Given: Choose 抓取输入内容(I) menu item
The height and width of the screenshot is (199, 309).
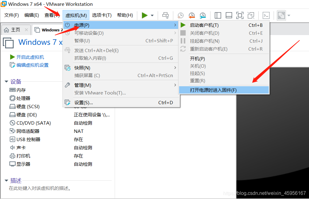Looking at the screenshot, I should click(121, 58).
